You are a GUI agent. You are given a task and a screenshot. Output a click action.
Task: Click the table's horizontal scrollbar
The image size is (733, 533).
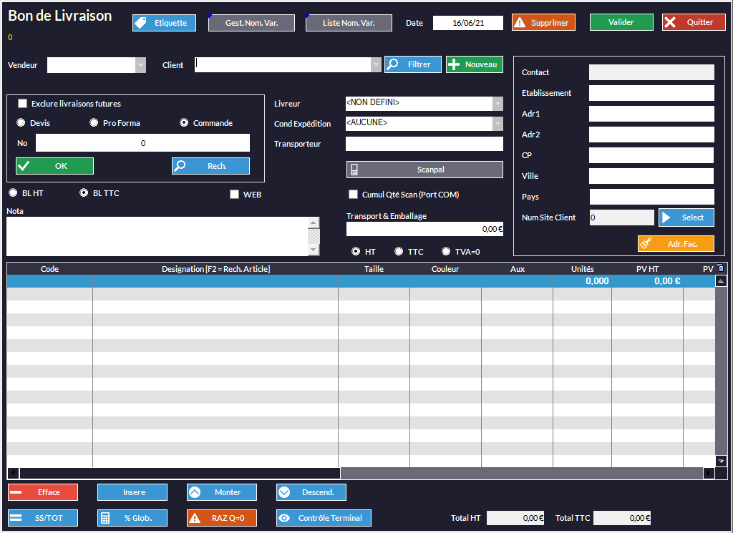179,473
